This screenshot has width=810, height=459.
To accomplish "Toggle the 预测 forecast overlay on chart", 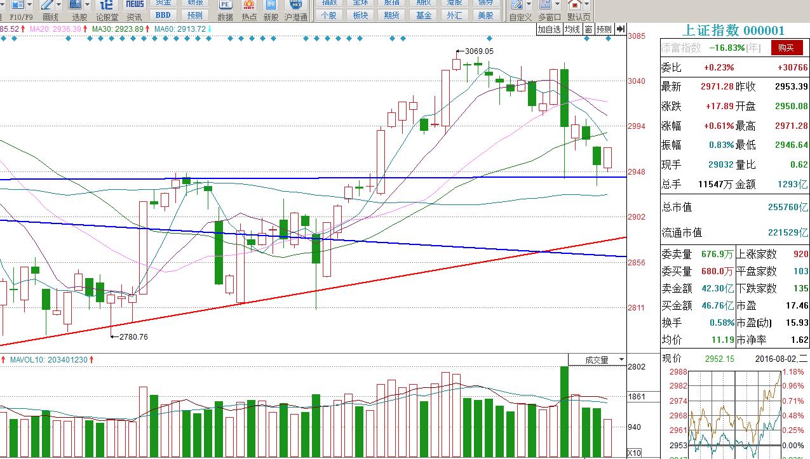I will pos(604,29).
